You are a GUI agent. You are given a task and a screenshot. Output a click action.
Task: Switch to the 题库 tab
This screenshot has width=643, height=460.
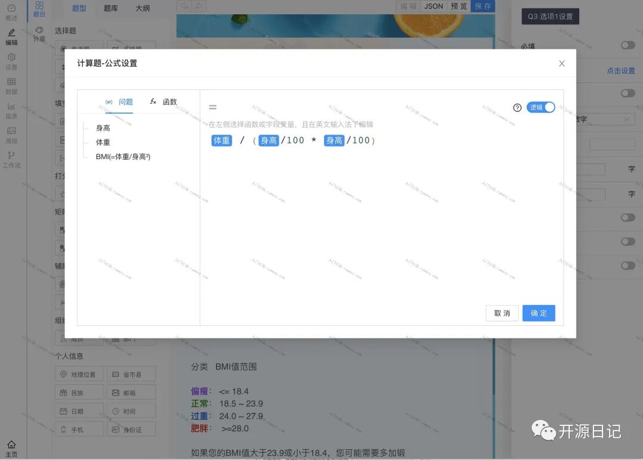click(111, 8)
